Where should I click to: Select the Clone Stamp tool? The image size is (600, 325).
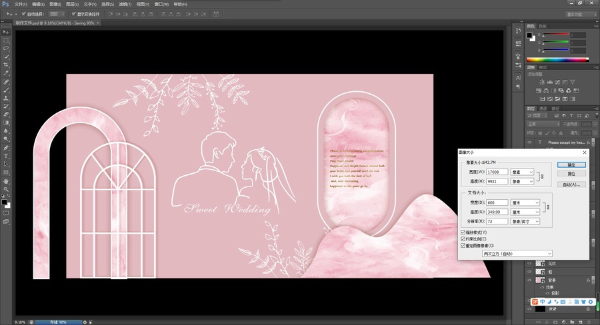click(6, 99)
